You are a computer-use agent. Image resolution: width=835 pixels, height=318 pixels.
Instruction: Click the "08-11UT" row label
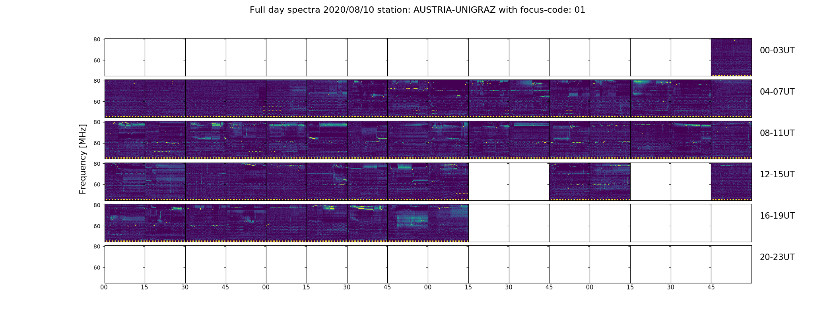click(x=777, y=133)
